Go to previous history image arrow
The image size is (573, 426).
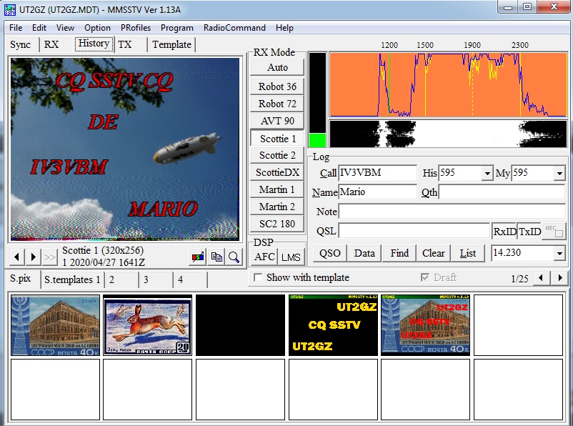[16, 257]
